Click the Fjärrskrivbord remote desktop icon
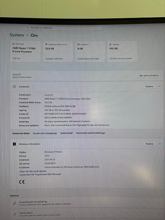This screenshot has height=220, width=165. coord(15,214)
